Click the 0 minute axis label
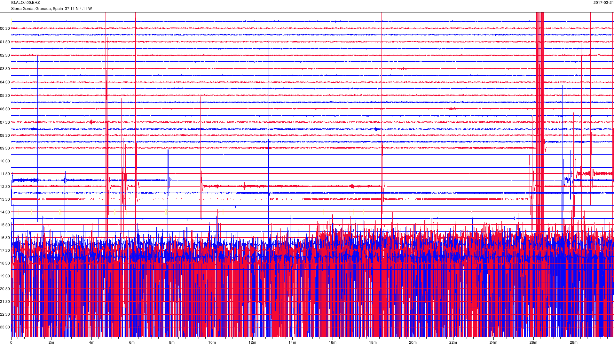614x345 pixels. pos(11,342)
